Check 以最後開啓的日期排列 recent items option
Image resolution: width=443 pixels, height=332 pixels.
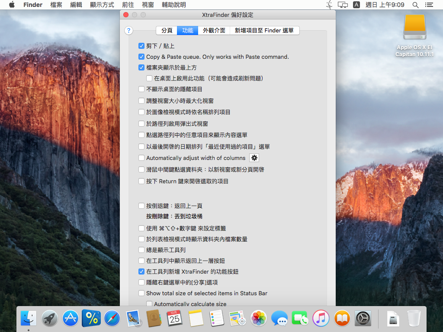coord(141,147)
